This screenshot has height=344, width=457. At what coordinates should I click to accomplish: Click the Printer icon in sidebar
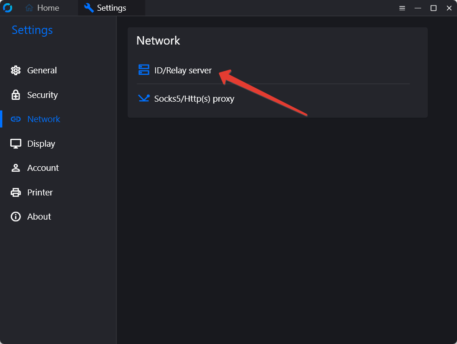point(16,193)
